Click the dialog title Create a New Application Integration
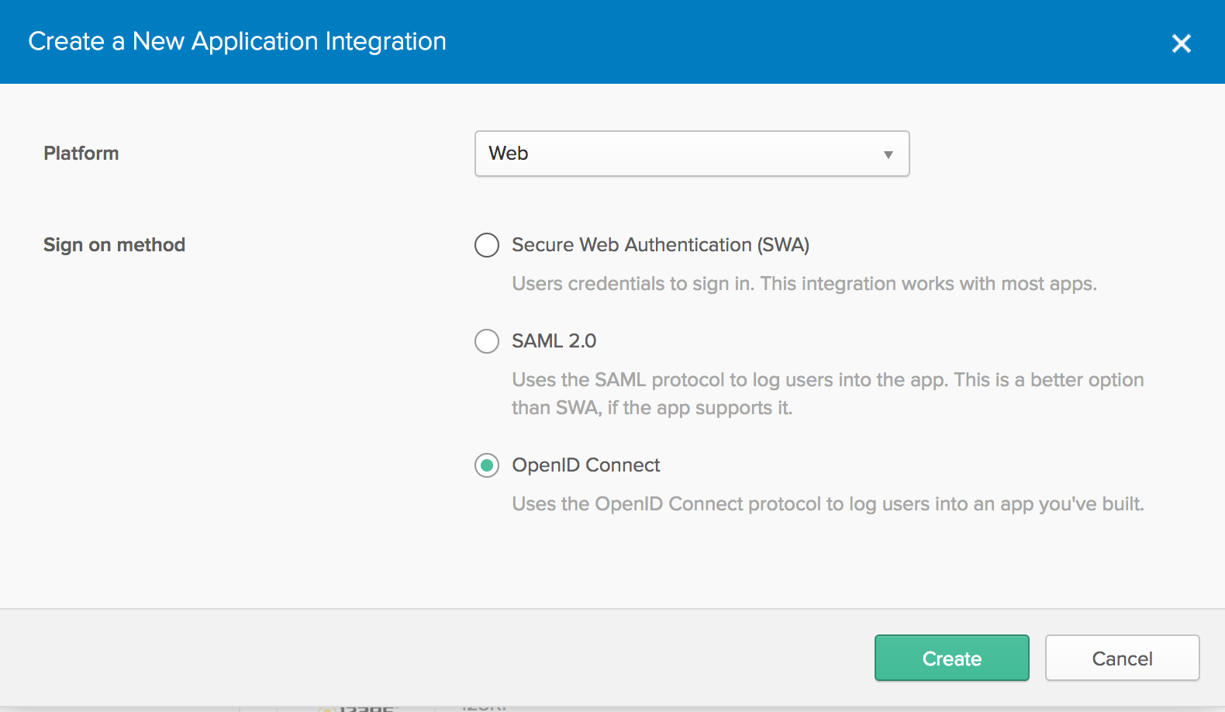This screenshot has height=712, width=1225. coord(237,41)
